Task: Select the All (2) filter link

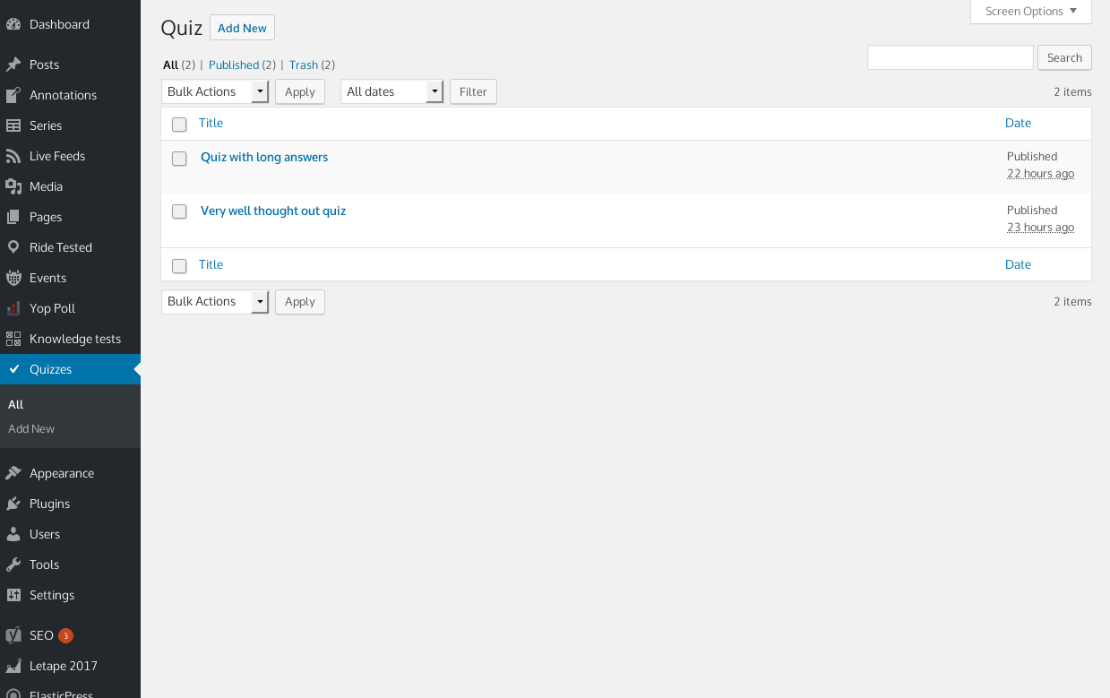Action: click(x=179, y=65)
